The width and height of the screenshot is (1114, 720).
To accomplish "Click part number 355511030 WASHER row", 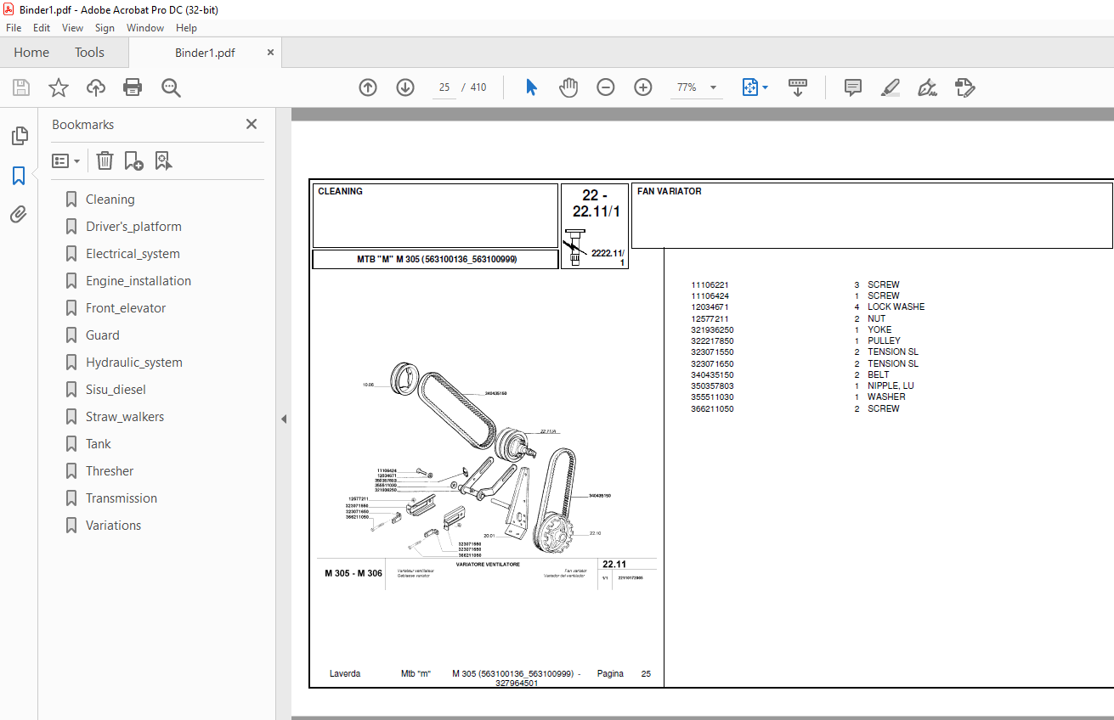I will pyautogui.click(x=799, y=397).
